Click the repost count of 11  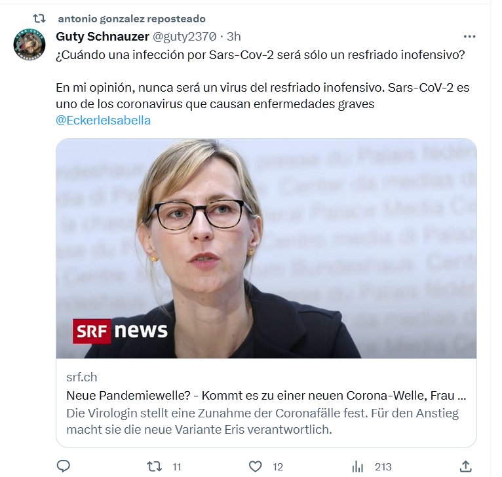tap(177, 467)
